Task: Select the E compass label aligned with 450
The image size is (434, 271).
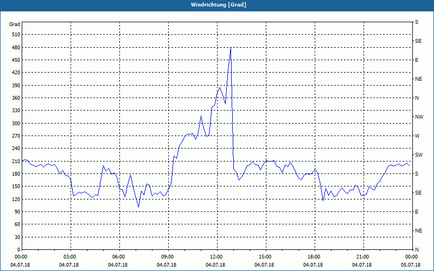Action: [417, 60]
